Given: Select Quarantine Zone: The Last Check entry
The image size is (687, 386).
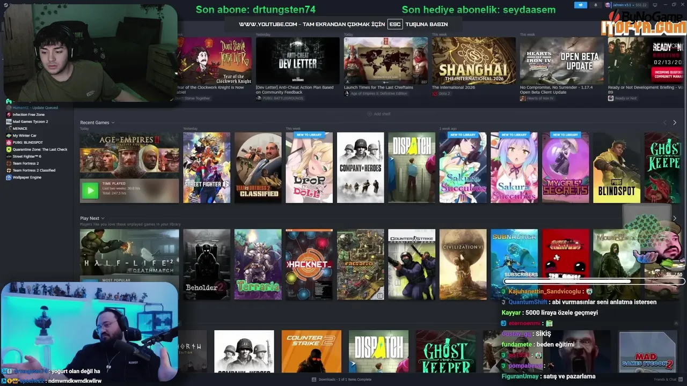Looking at the screenshot, I should click(x=40, y=150).
